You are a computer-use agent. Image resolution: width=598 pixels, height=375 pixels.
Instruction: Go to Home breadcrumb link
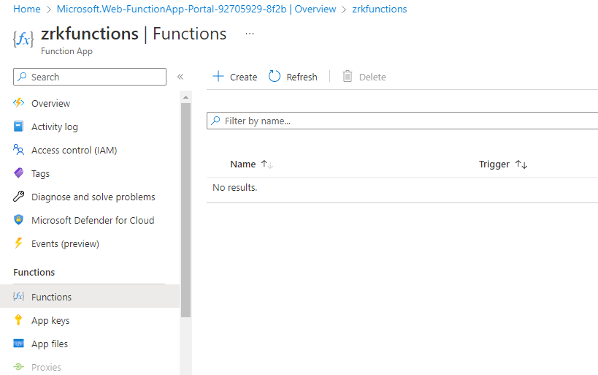click(27, 9)
